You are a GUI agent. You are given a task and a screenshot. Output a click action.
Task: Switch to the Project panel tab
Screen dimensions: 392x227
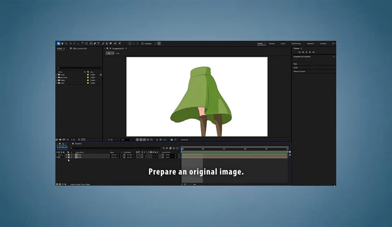[60, 48]
